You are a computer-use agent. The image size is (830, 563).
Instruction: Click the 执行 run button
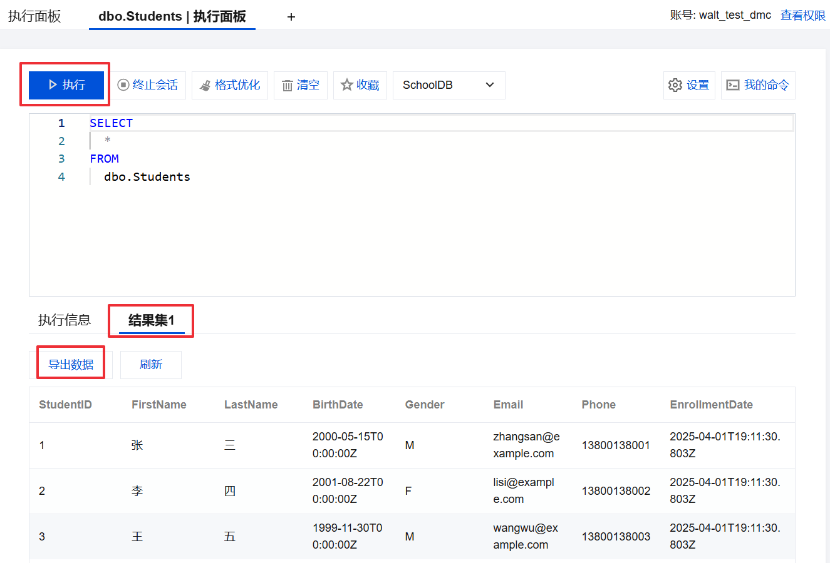click(66, 85)
